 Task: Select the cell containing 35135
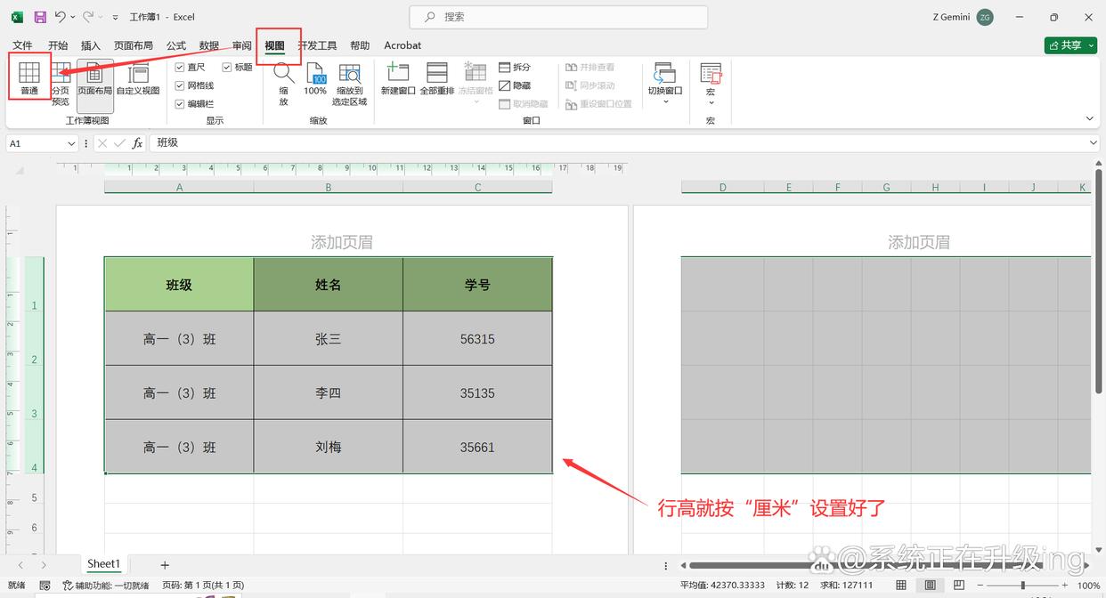pos(477,393)
